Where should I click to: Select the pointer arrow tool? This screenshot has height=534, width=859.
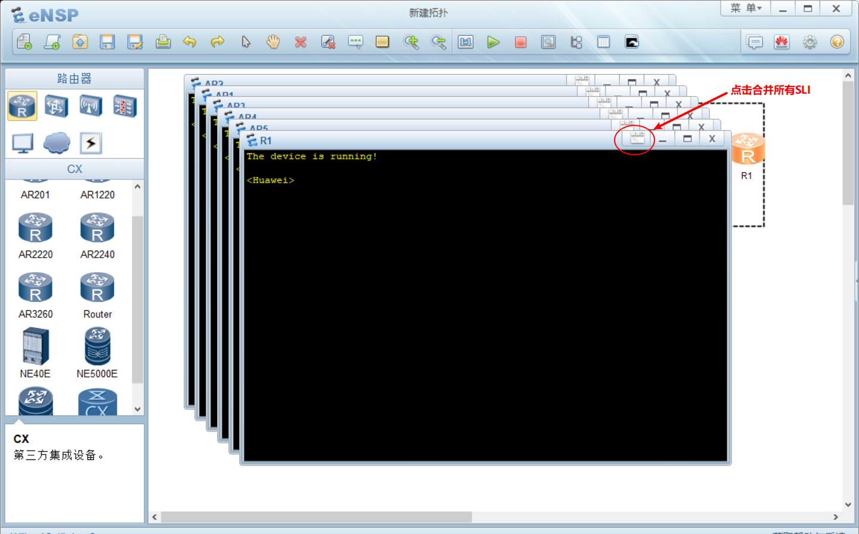[246, 42]
